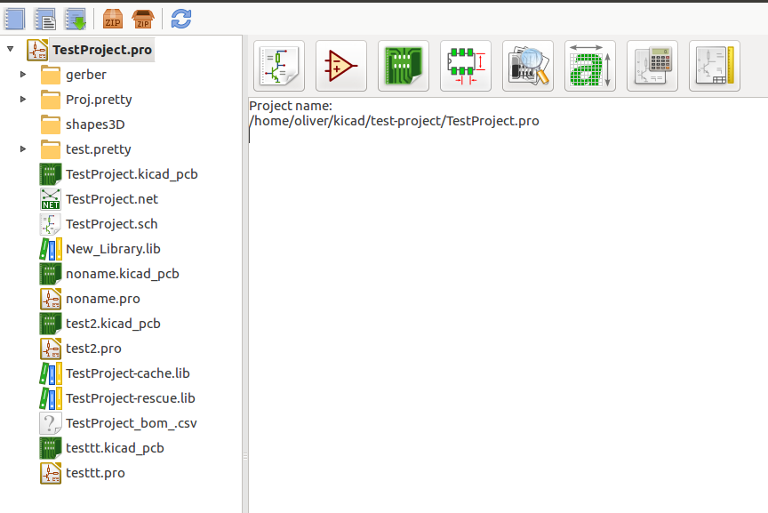Viewport: 768px width, 513px height.
Task: Select noname.pro project file
Action: pos(103,299)
